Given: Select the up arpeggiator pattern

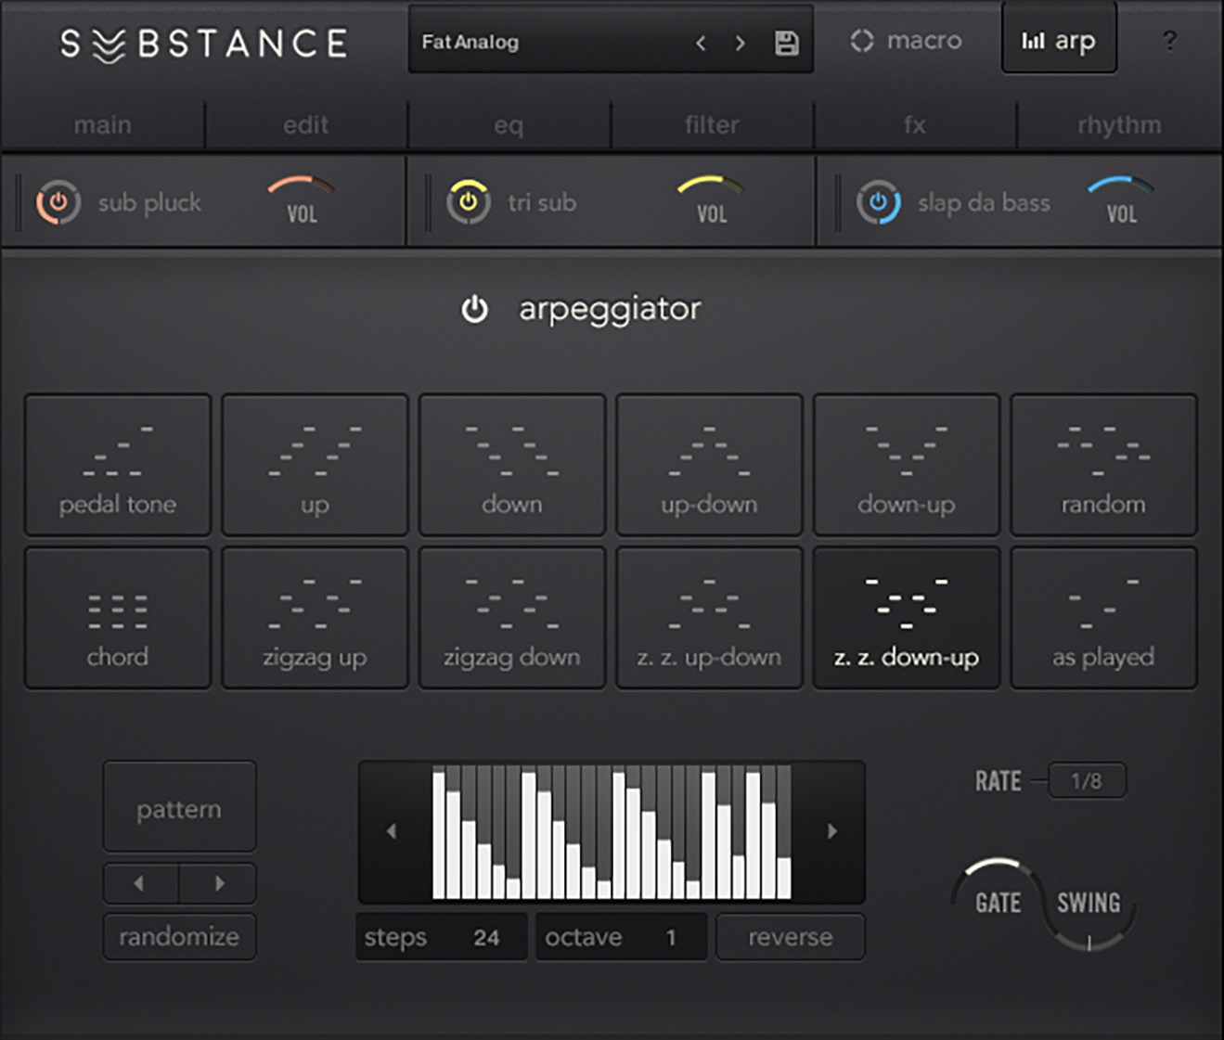Looking at the screenshot, I should 314,466.
